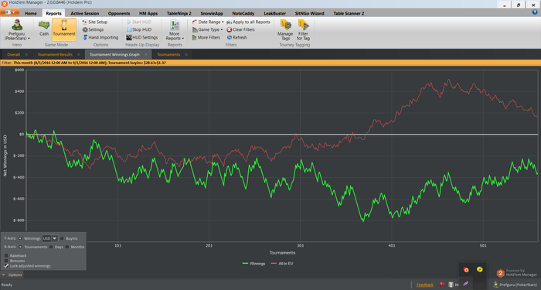Uncheck Luck adjusted winnings
This screenshot has height=290, width=541.
coord(6,266)
